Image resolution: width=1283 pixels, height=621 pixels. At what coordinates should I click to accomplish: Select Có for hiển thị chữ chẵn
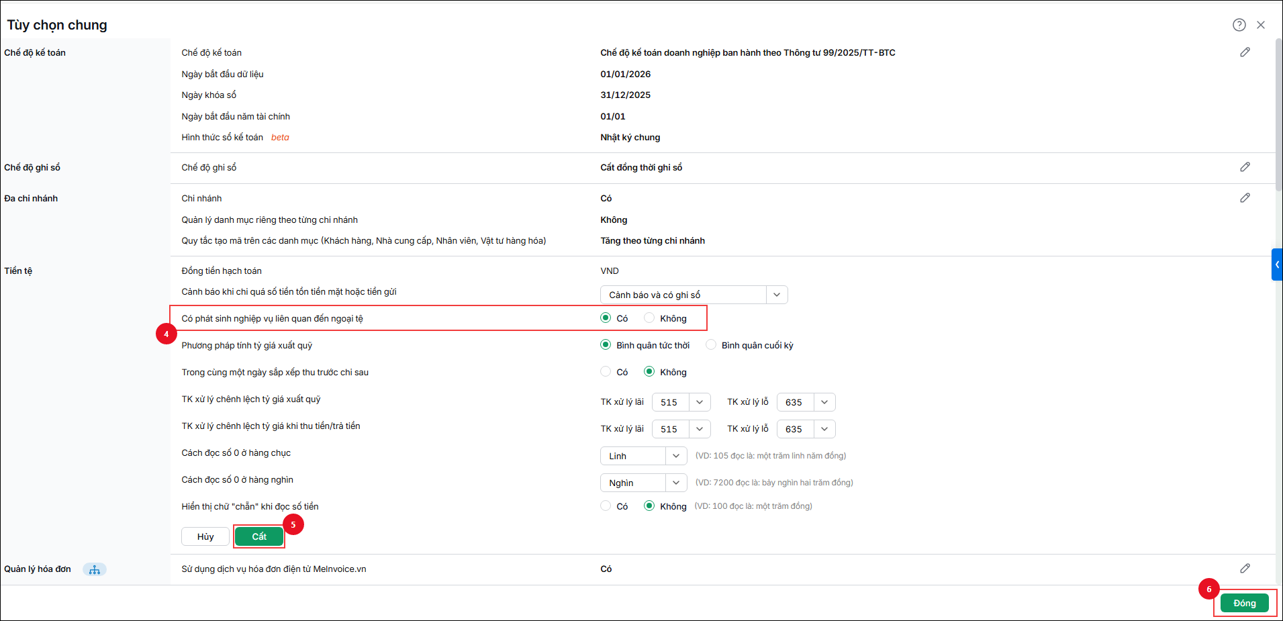pyautogui.click(x=606, y=506)
